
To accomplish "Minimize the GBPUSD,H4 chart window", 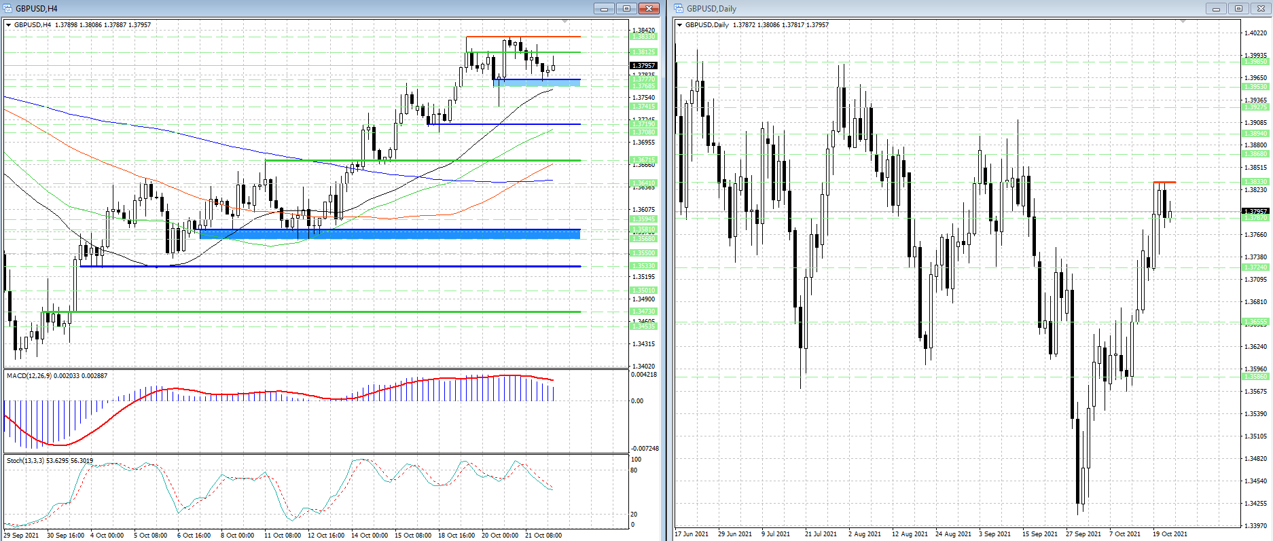I will pyautogui.click(x=604, y=8).
